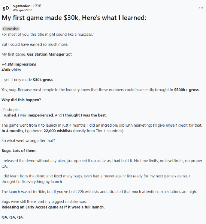Open Whisper2760's user profile
The width and height of the screenshot is (206, 224).
point(22,10)
